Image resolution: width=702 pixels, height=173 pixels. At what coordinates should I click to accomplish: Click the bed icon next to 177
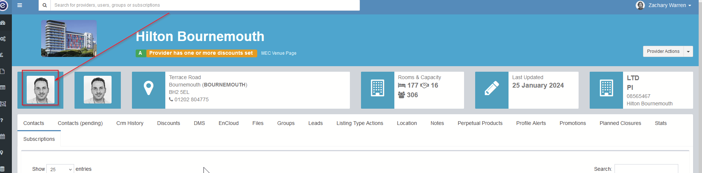tap(402, 85)
